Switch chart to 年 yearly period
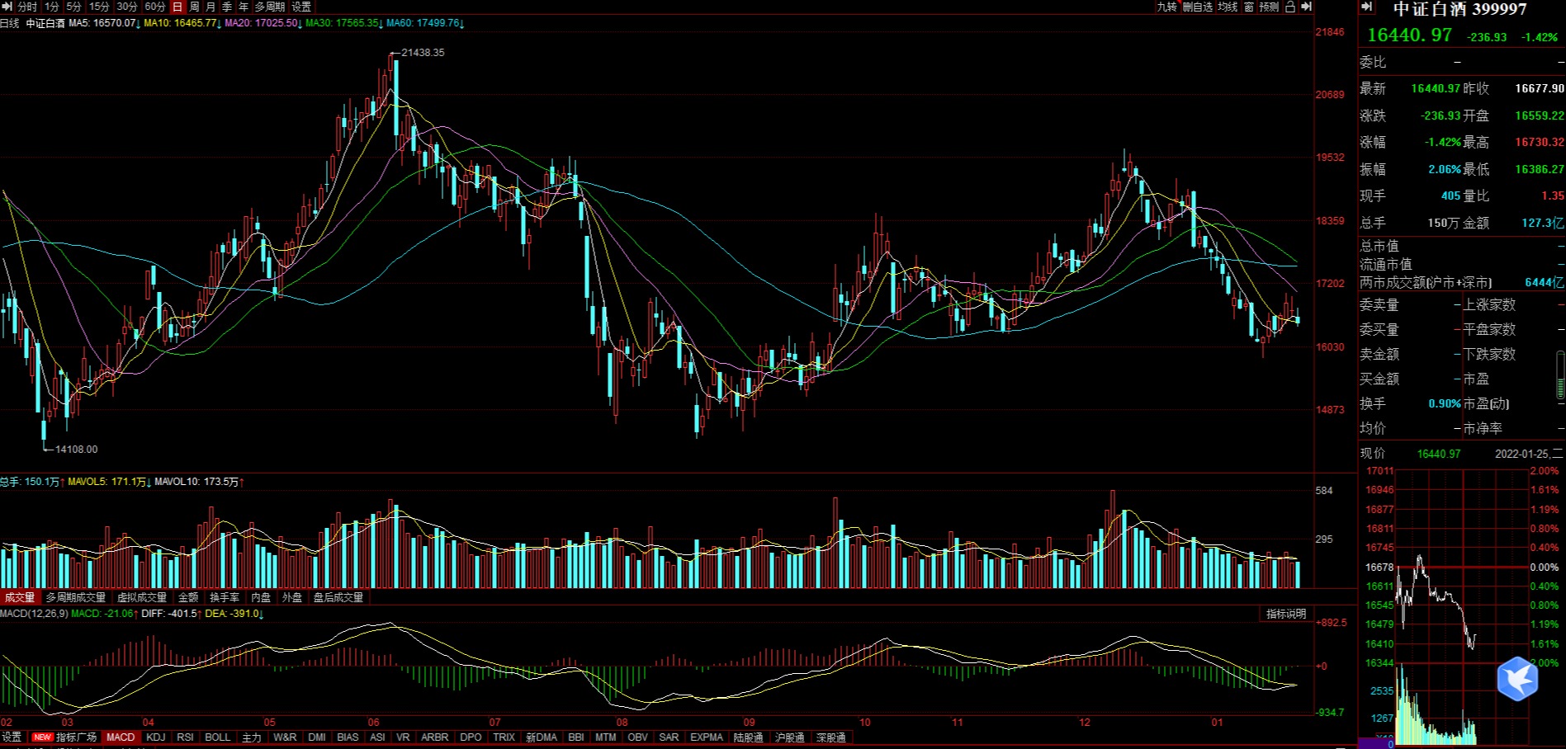Image resolution: width=1566 pixels, height=749 pixels. pos(244,7)
